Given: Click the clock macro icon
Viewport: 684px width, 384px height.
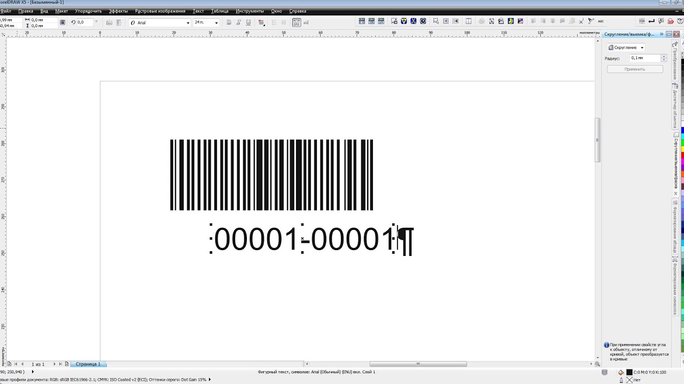Looking at the screenshot, I should tap(423, 21).
